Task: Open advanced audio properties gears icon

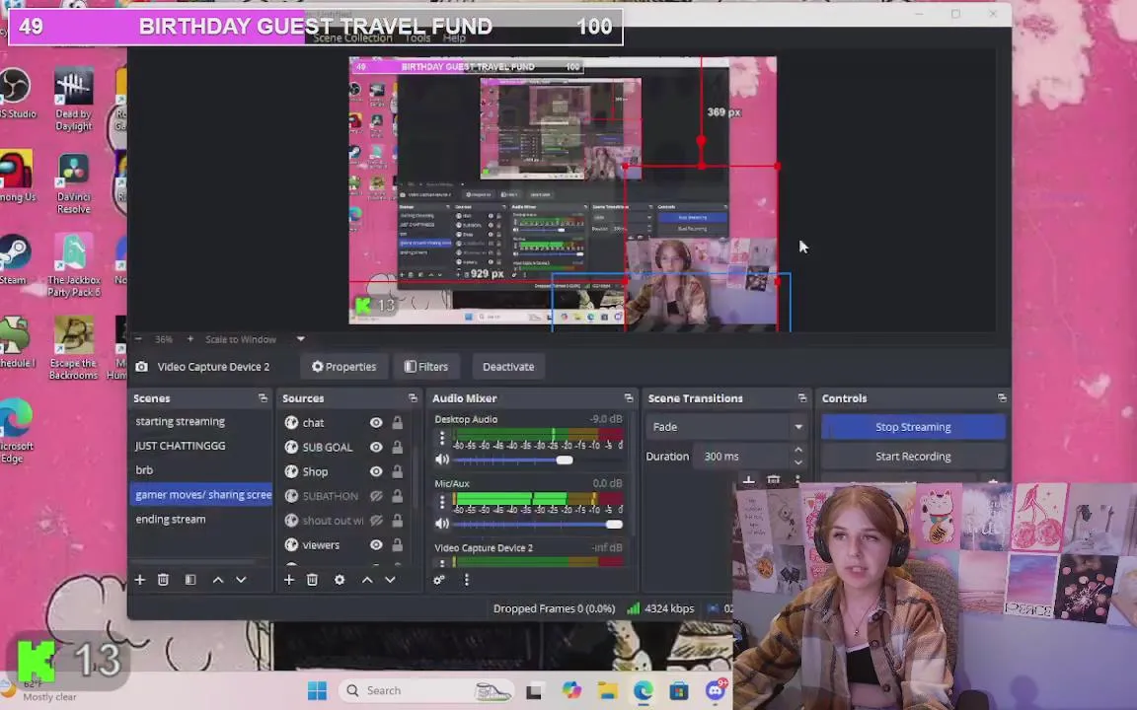Action: pyautogui.click(x=438, y=580)
